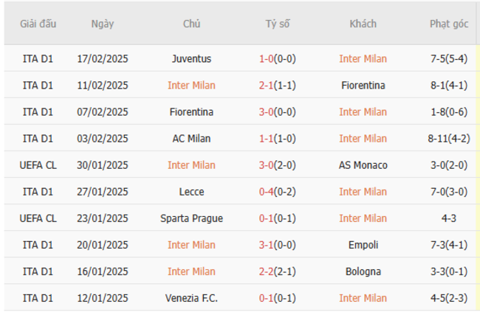The width and height of the screenshot is (480, 315).
Task: Open the Lecce team link
Action: (x=191, y=192)
